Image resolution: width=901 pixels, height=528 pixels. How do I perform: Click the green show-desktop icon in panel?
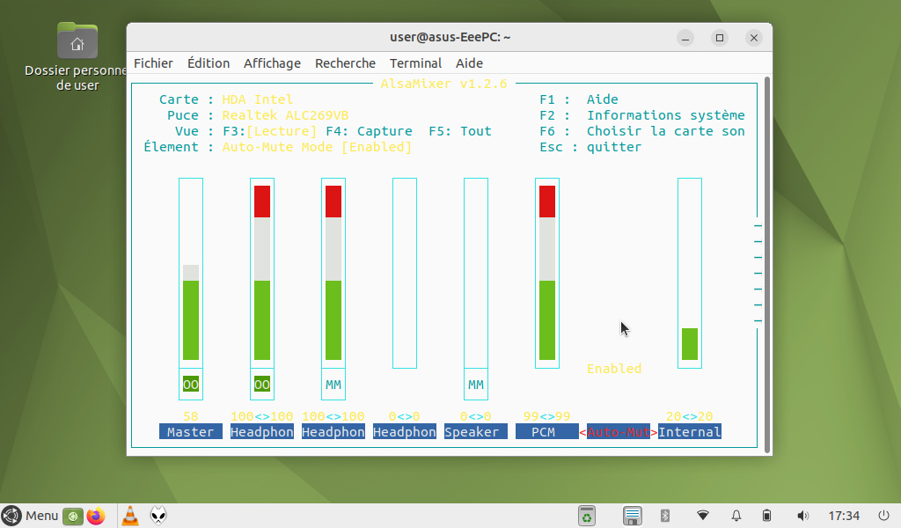tap(73, 516)
